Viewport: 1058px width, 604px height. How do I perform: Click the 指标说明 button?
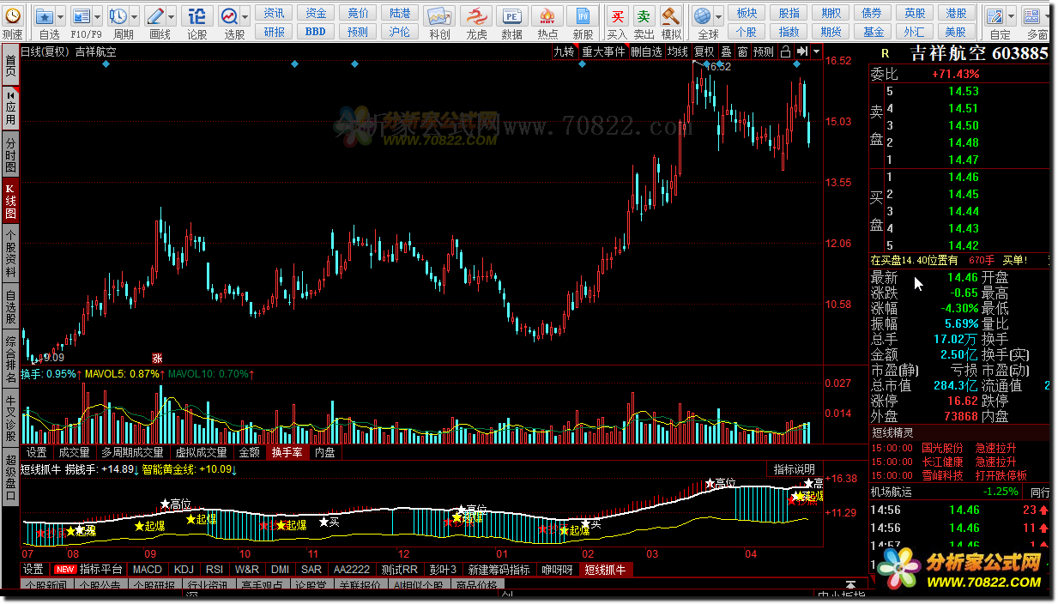(x=794, y=469)
